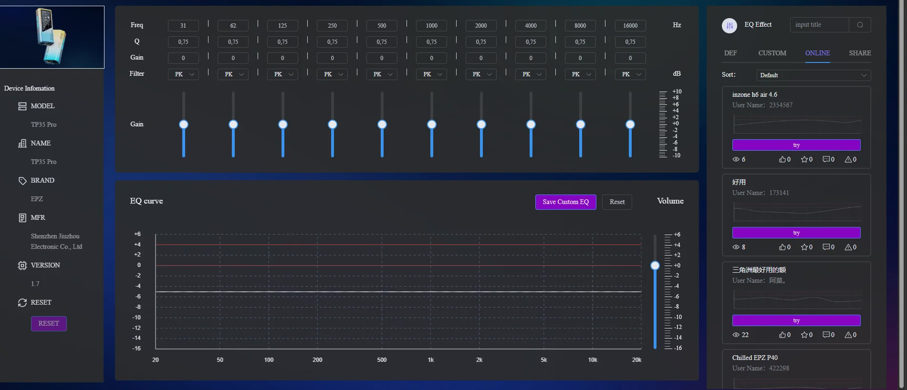Click the purple RESET button in sidebar
Screen dimensions: 907x390
point(49,324)
